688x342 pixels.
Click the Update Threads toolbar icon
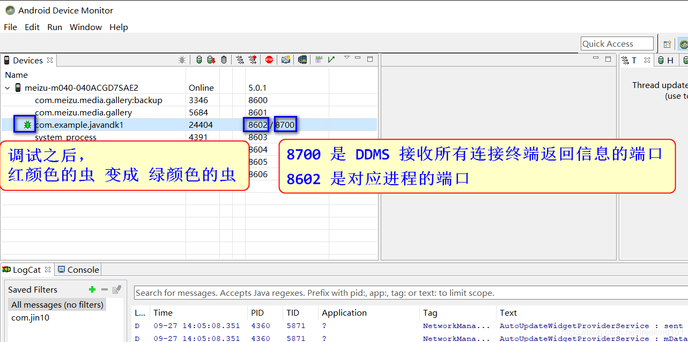pyautogui.click(x=240, y=60)
